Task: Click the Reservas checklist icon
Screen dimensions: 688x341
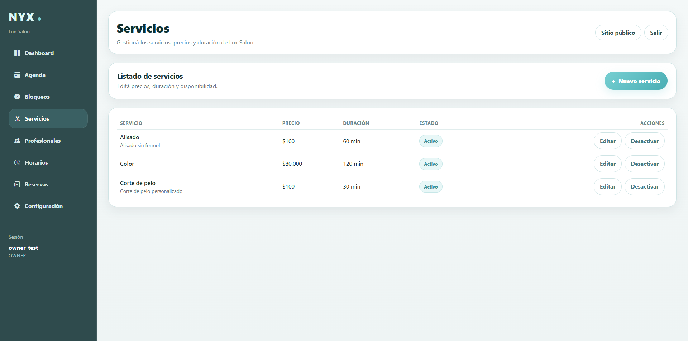Action: [17, 184]
